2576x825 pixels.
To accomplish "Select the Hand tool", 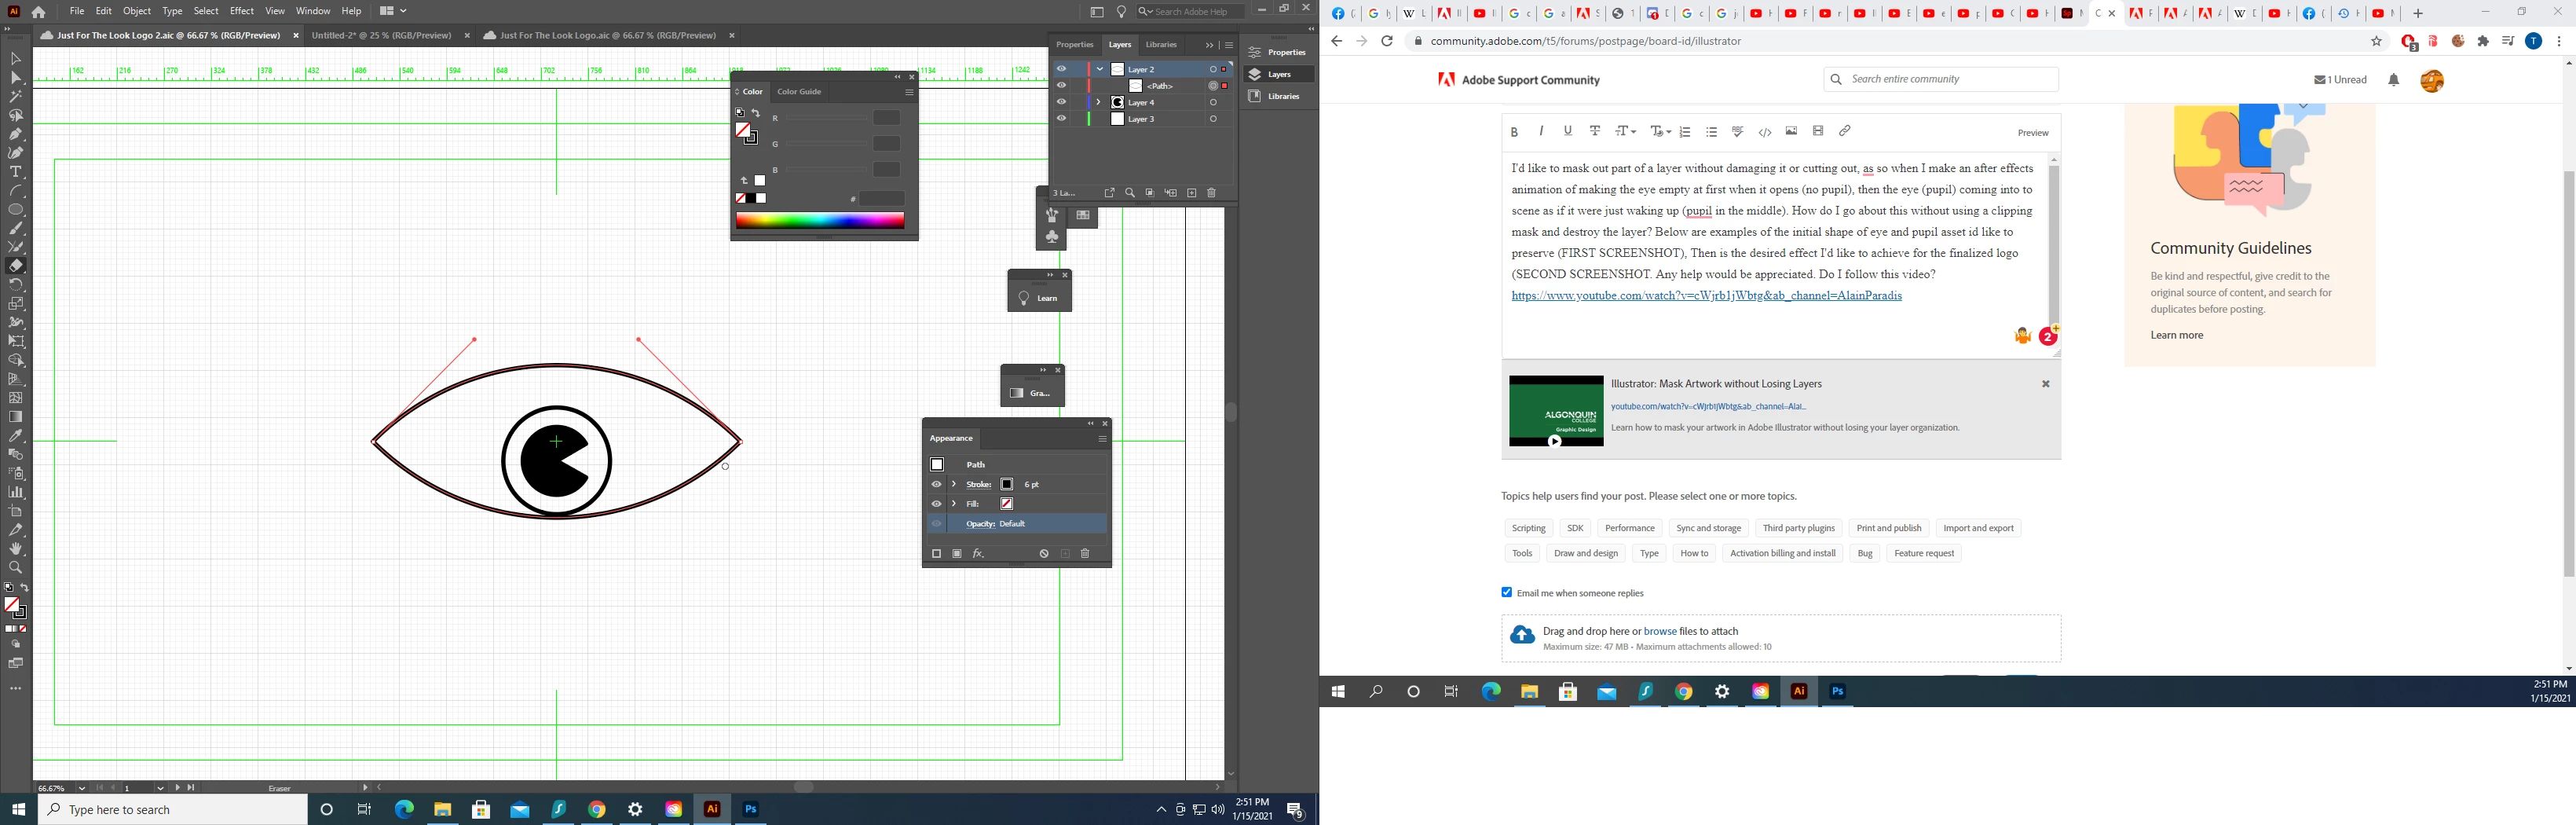I will click(15, 549).
